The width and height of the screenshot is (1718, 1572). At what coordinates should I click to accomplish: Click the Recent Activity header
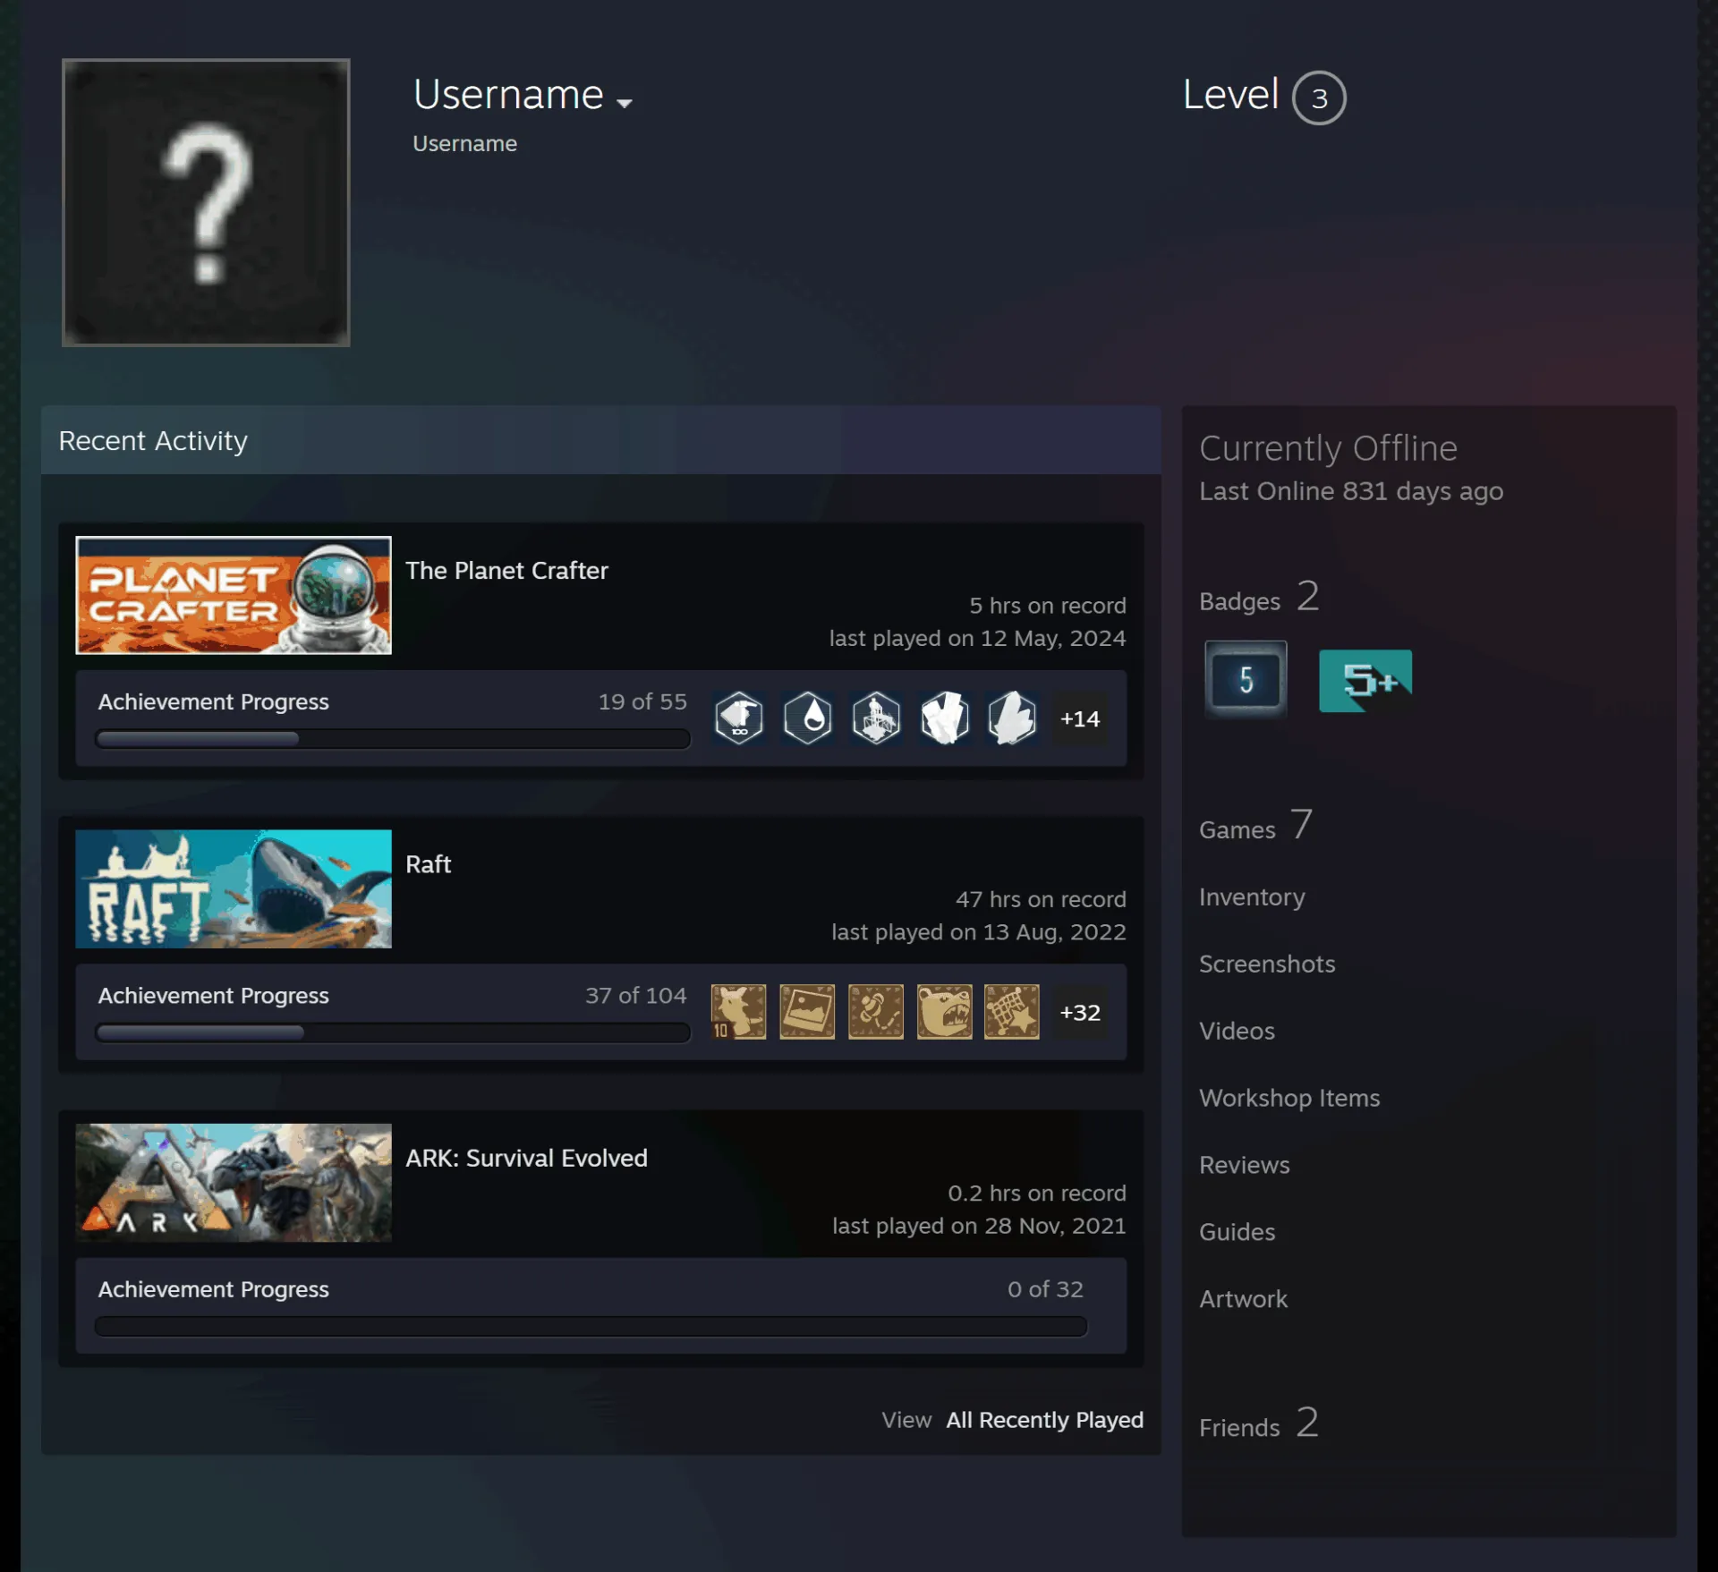click(601, 440)
